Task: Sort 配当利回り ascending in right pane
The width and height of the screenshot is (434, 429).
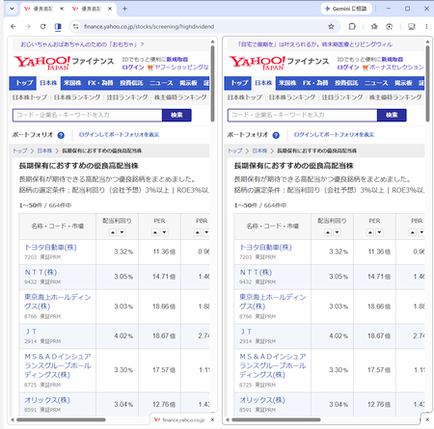Action: pyautogui.click(x=328, y=232)
